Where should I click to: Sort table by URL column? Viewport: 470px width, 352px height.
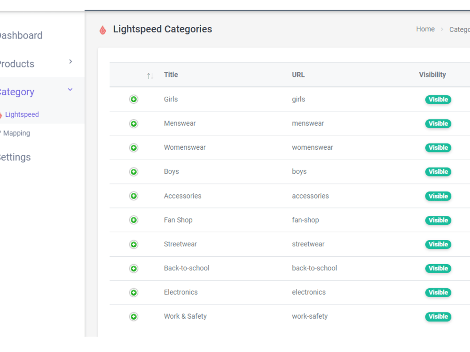pos(298,75)
